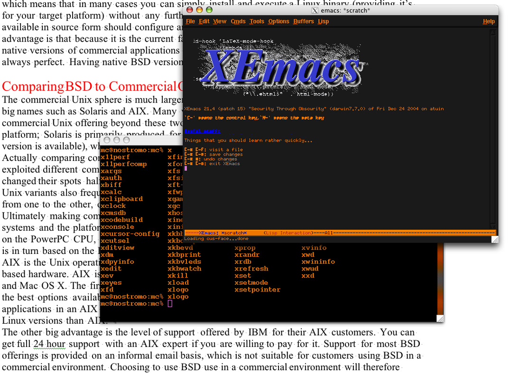Click 'xkbwatch' in the terminal listing
This screenshot has height=373, width=510.
point(185,269)
